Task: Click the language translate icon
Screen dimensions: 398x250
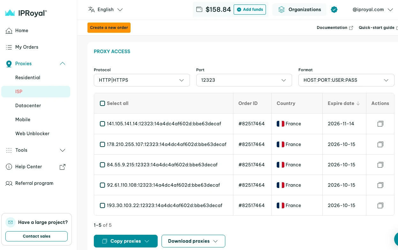Action: point(91,10)
